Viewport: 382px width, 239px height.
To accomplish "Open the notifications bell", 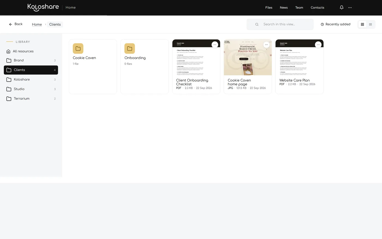I will 341,7.
